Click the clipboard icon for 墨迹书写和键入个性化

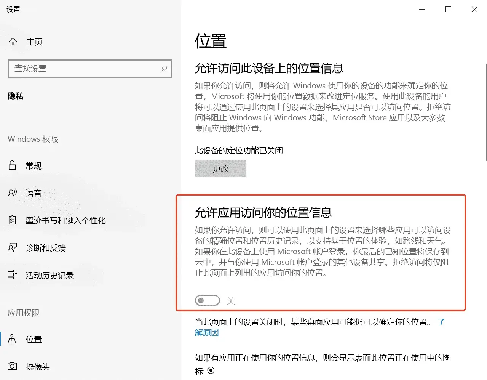(12, 220)
